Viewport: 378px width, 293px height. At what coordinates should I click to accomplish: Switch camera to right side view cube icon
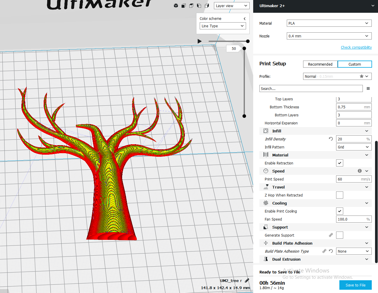tap(207, 6)
